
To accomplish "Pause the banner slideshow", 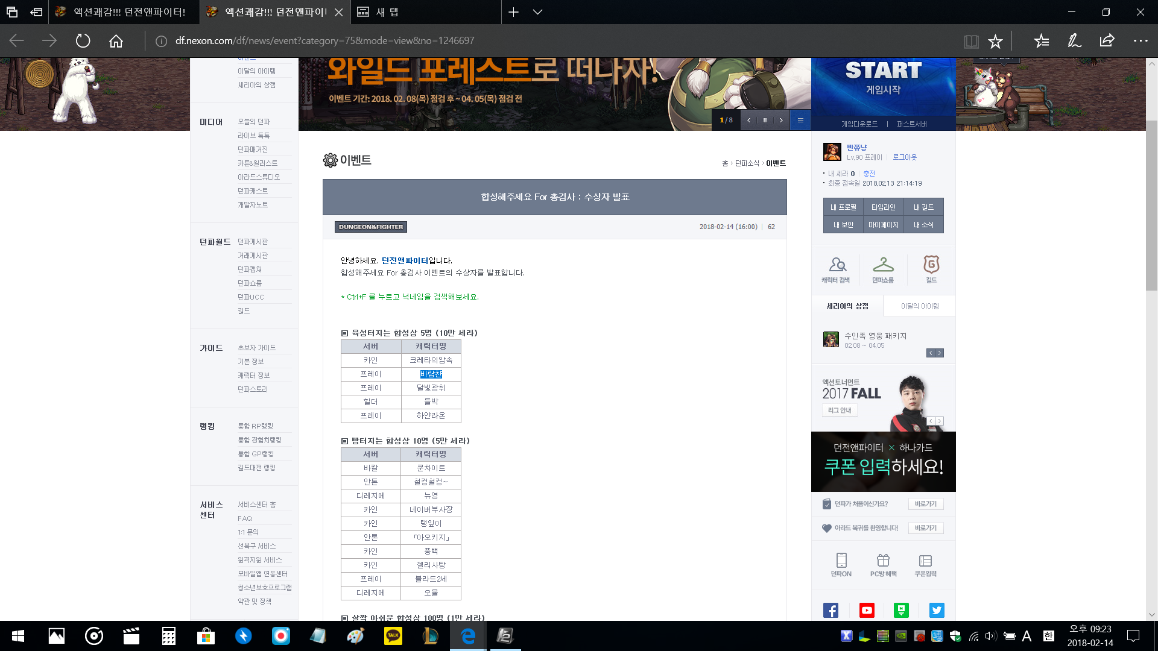I will pyautogui.click(x=765, y=120).
